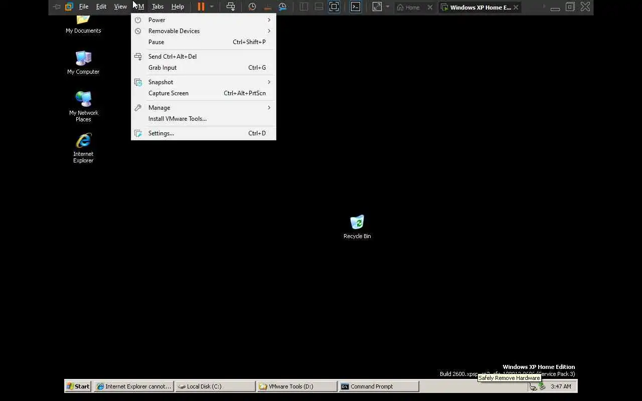This screenshot has width=642, height=401.
Task: Open the snapshot manager toolbar icon
Action: click(x=282, y=7)
